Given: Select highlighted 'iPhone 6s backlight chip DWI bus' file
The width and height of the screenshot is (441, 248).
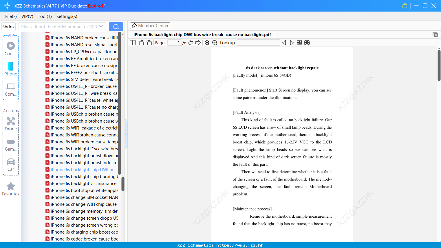Looking at the screenshot, I should (x=82, y=170).
